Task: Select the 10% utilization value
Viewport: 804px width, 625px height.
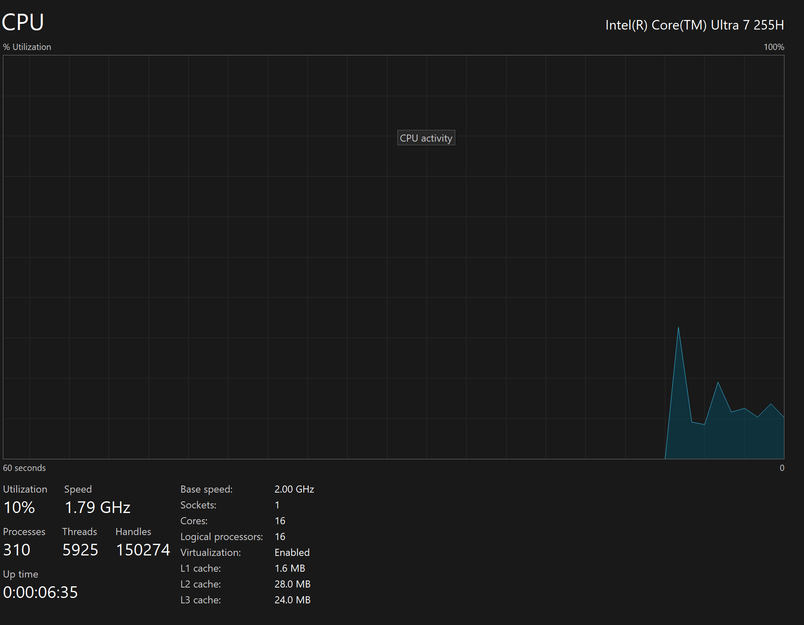Action: (19, 507)
